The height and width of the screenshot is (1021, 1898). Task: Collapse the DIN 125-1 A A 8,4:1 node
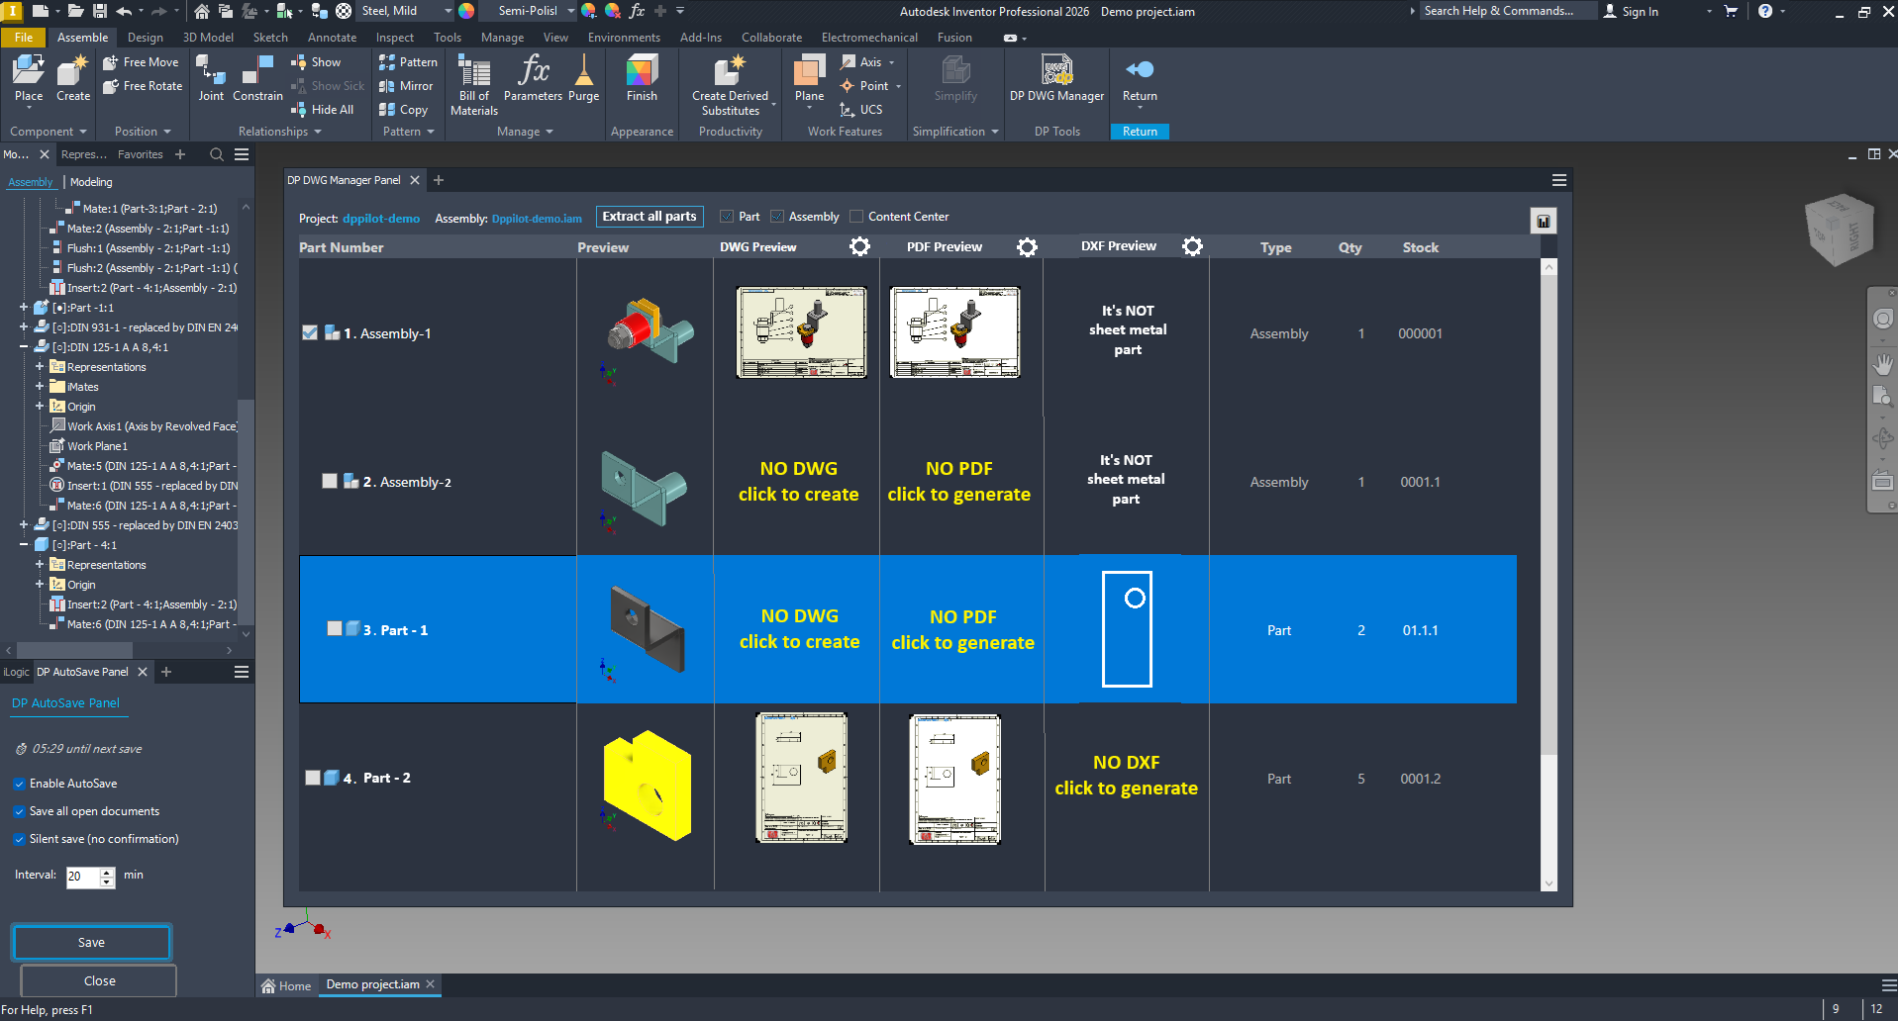24,347
